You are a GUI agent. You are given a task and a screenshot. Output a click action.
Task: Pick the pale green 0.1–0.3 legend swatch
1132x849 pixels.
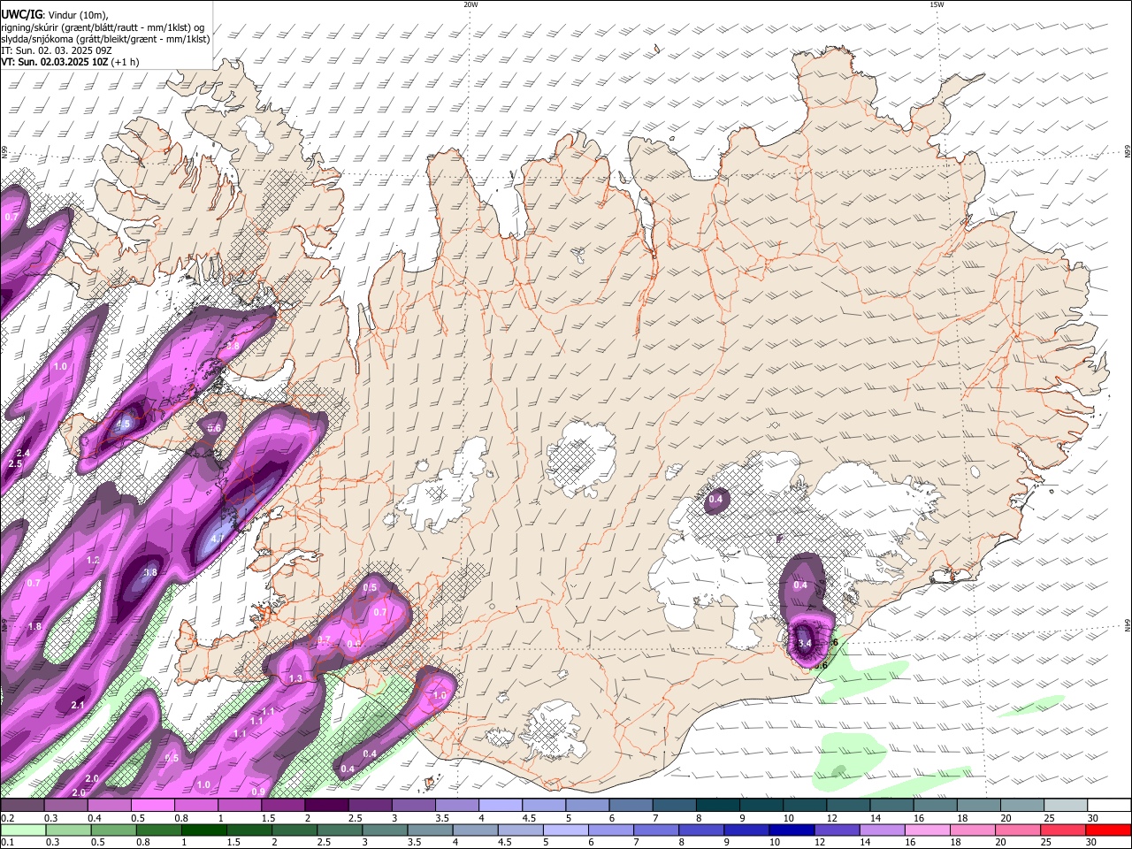(23, 830)
